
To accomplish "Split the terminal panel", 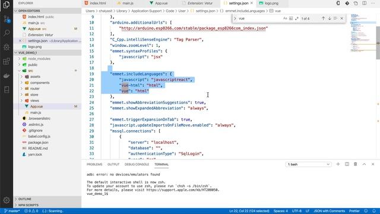I will (347, 164).
